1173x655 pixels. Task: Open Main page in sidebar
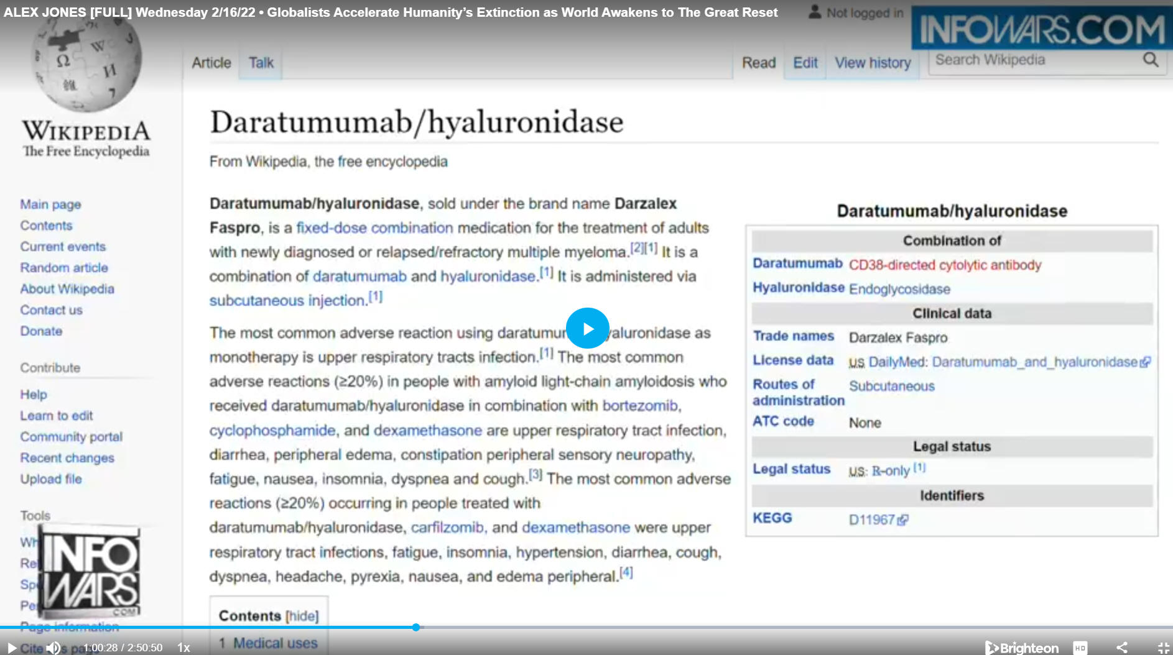[x=50, y=204]
